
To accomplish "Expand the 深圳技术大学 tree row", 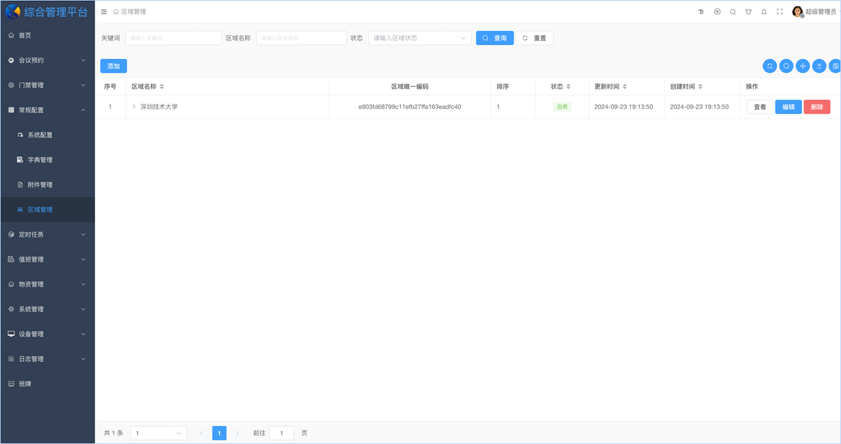I will point(133,107).
